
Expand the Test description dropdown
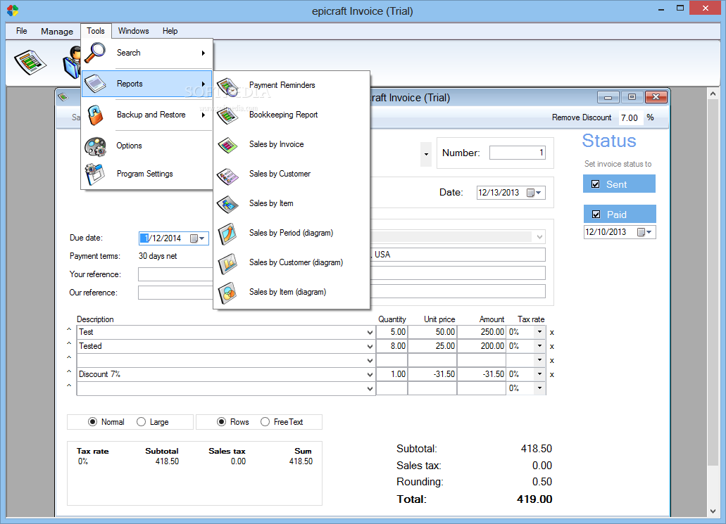(370, 333)
